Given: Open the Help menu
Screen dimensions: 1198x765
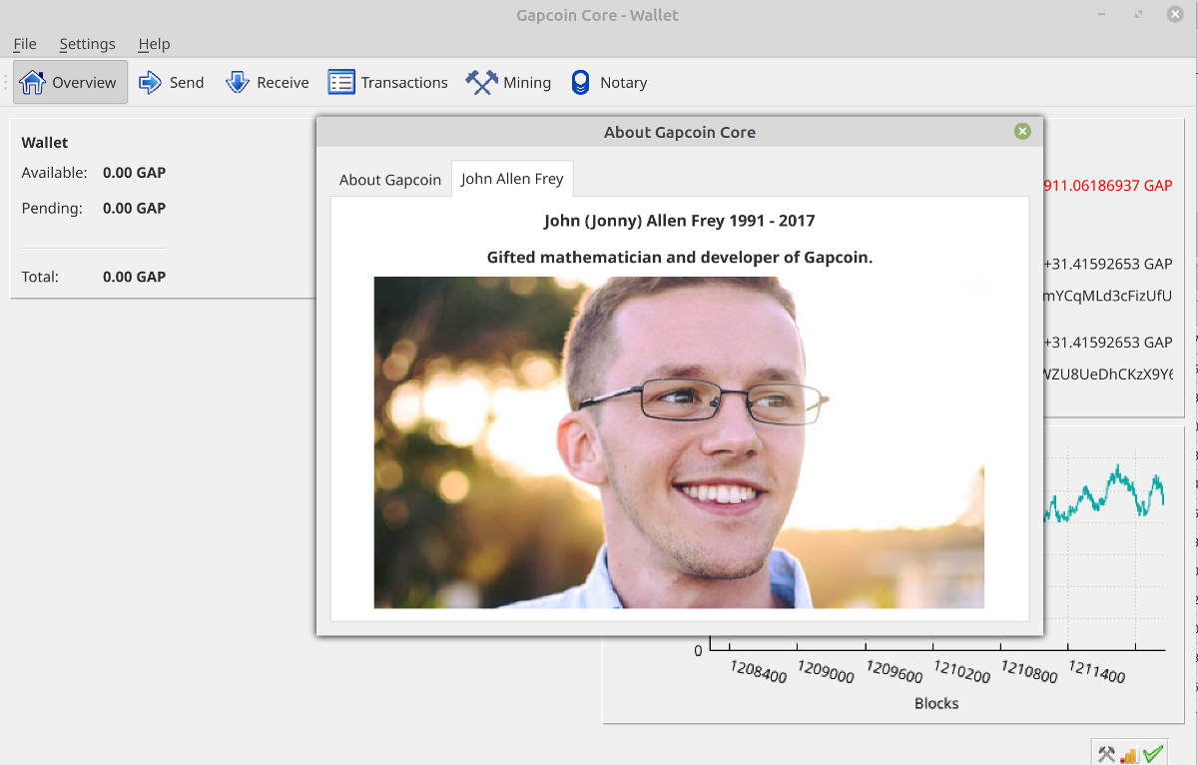Looking at the screenshot, I should click(154, 44).
